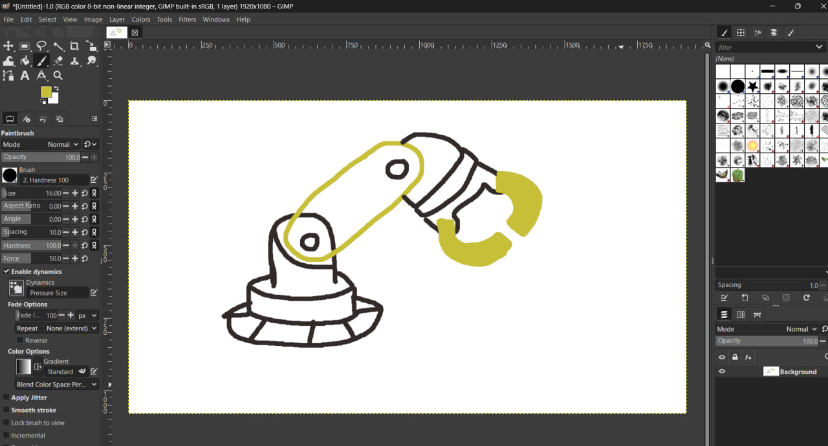The image size is (828, 446).
Task: Select the Free Select lasso tool
Action: 41,46
